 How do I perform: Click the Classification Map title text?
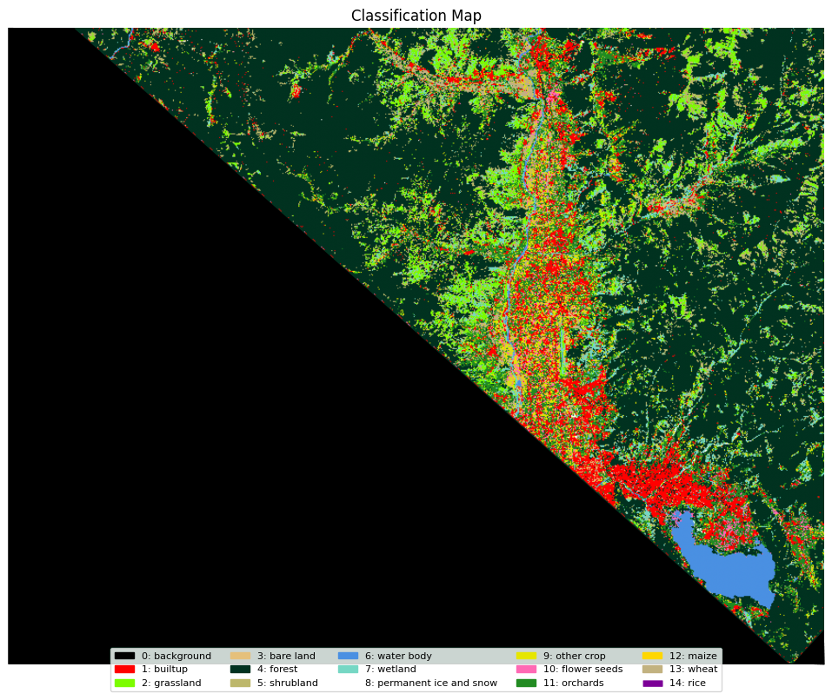tap(416, 15)
